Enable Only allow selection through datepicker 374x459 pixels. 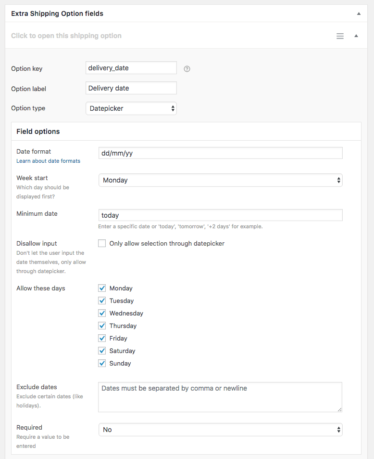pos(102,243)
